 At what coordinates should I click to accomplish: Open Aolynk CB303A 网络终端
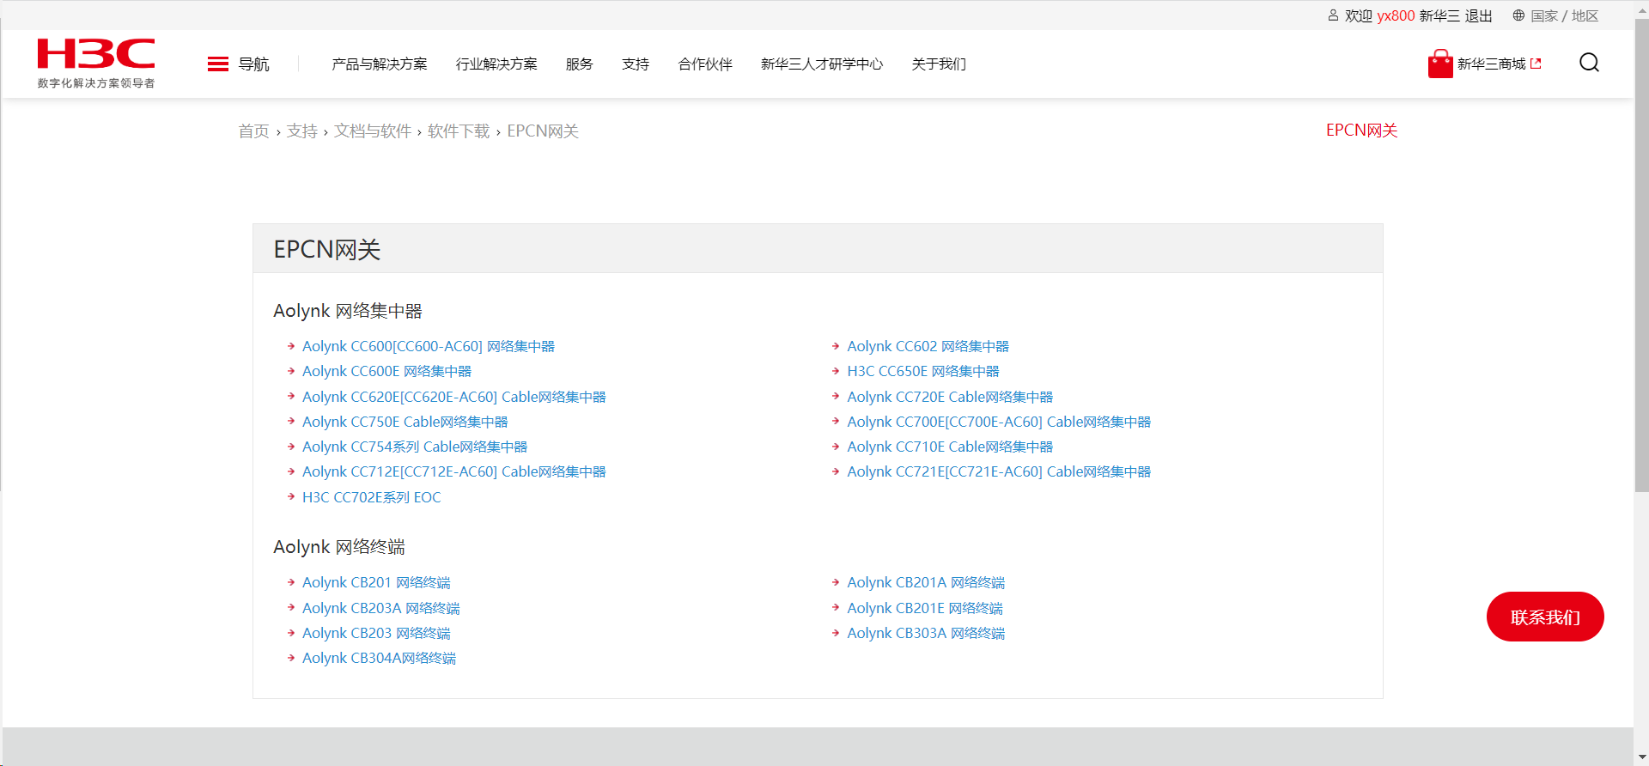926,633
